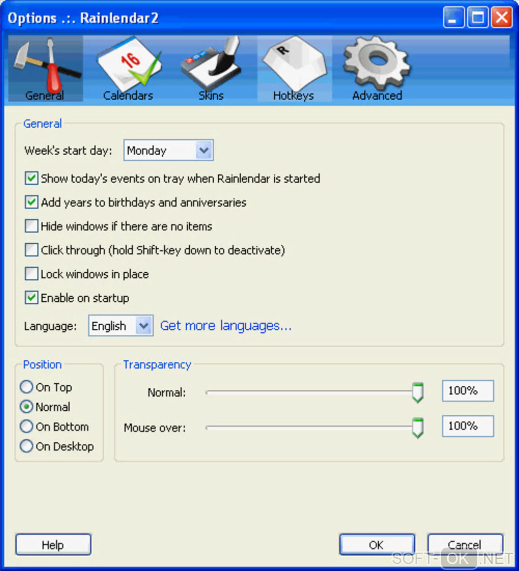
Task: Click the Help button
Action: click(x=53, y=545)
